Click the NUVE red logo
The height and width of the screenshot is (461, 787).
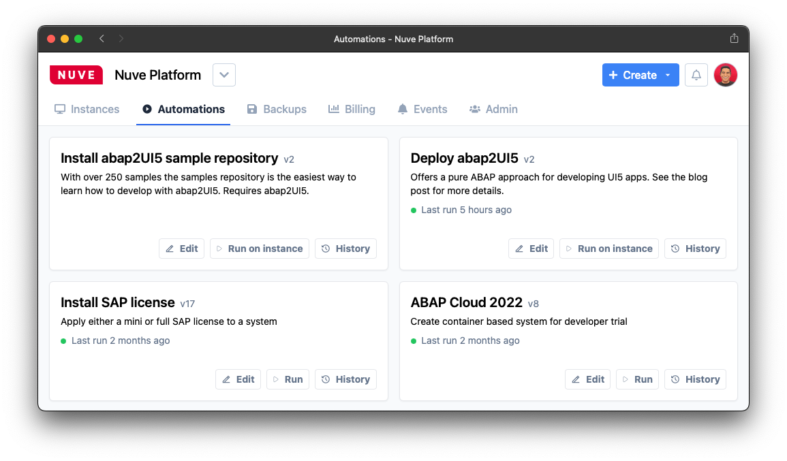pos(76,75)
